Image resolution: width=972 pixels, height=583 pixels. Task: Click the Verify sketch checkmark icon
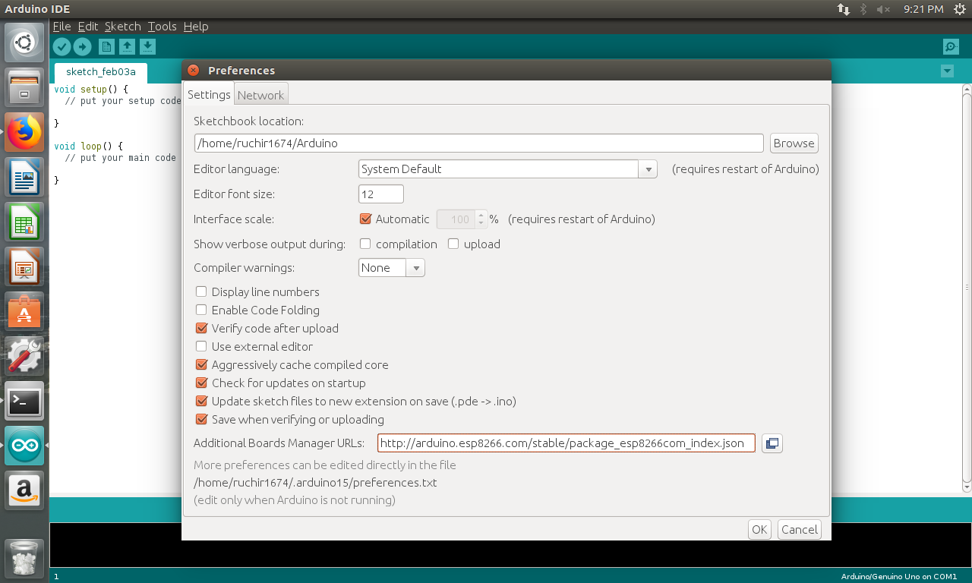pyautogui.click(x=62, y=47)
